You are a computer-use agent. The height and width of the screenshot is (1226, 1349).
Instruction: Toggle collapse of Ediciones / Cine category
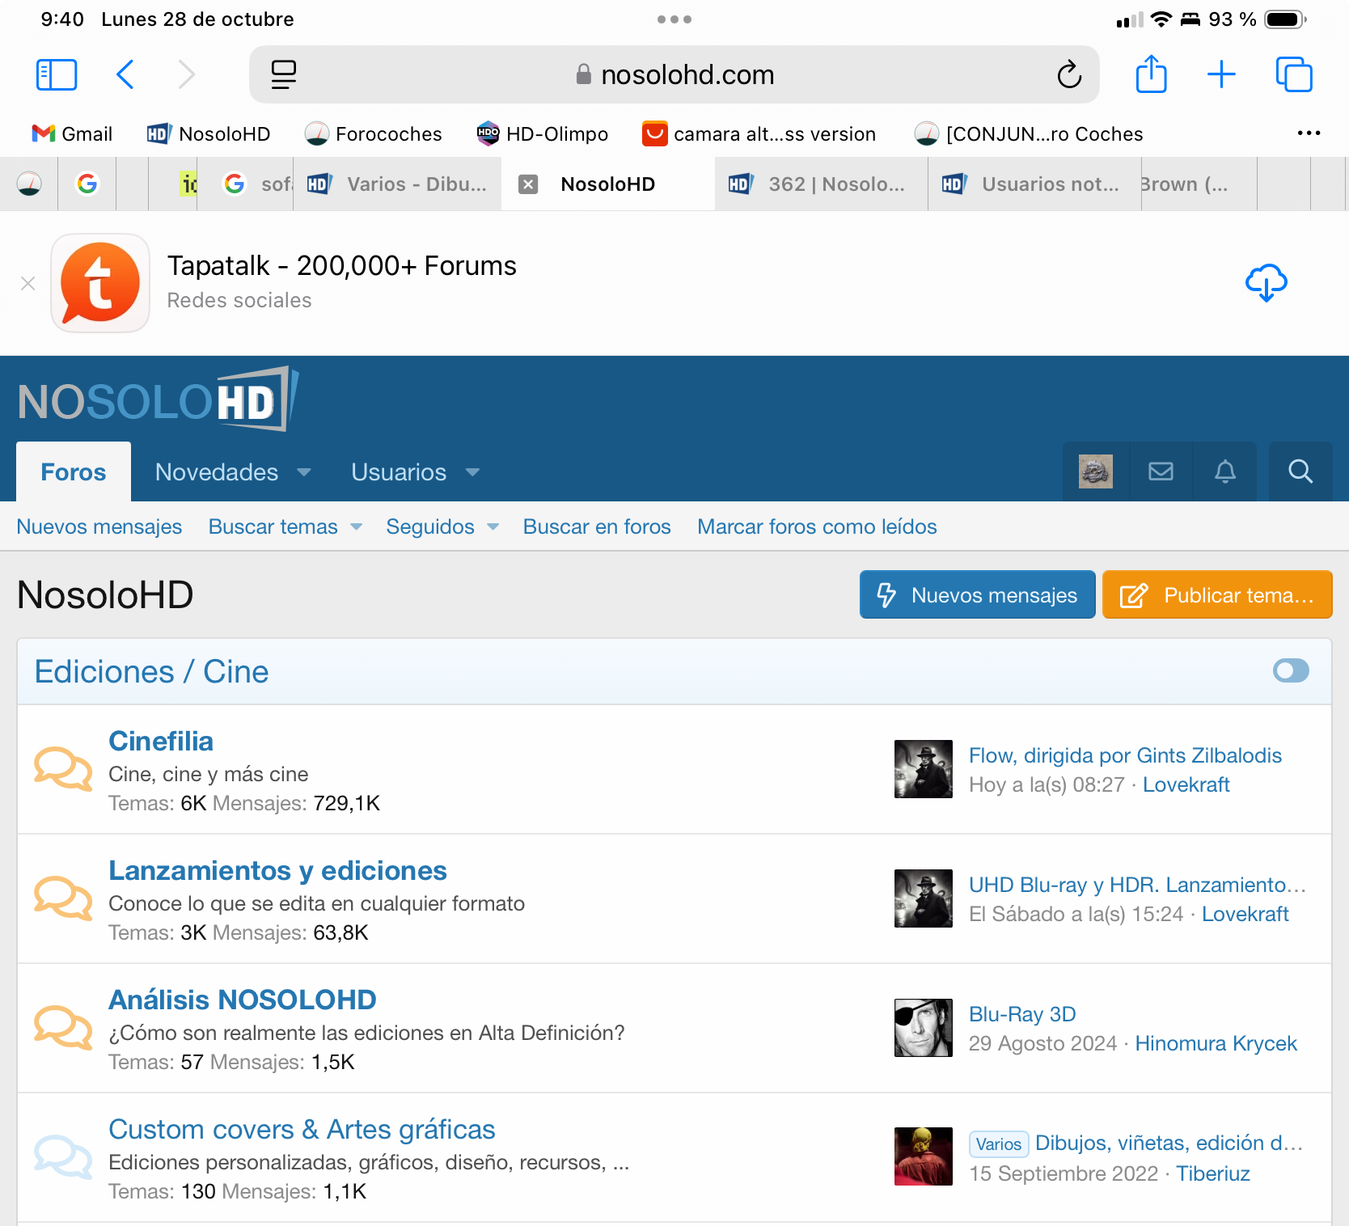point(1291,670)
